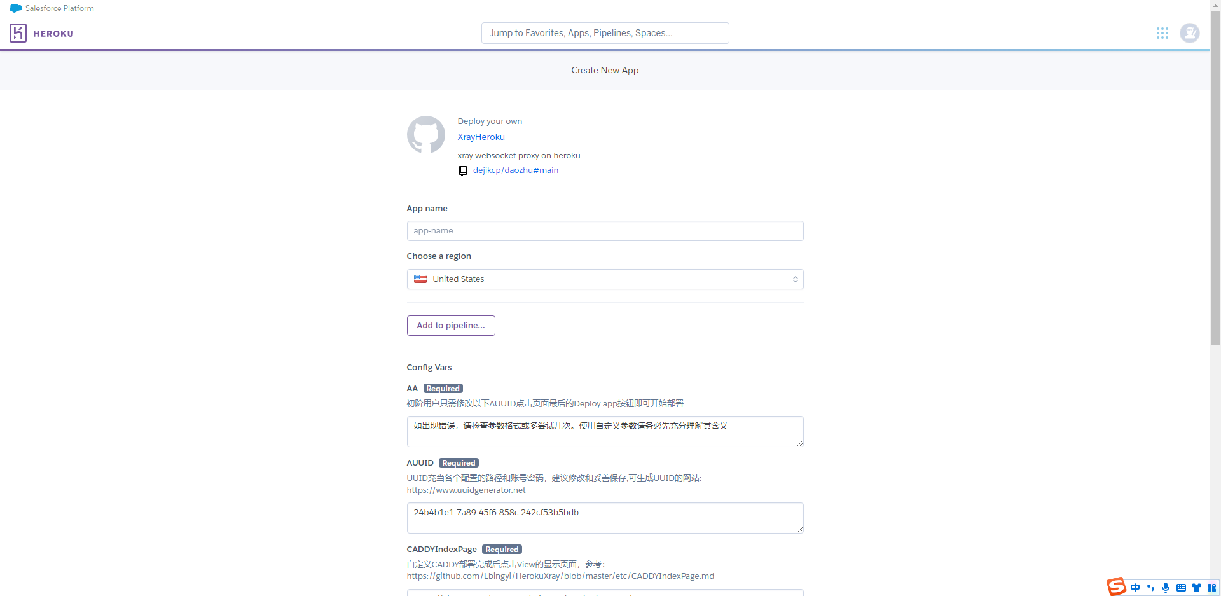
Task: Click the GitHub octocat avatar
Action: [x=425, y=134]
